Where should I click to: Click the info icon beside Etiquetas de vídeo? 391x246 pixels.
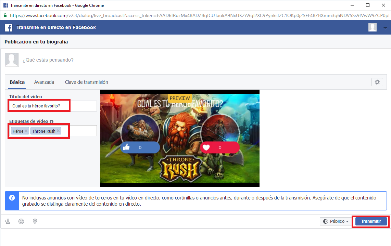coord(52,121)
